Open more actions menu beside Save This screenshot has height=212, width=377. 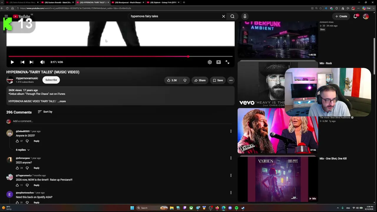pos(231,80)
